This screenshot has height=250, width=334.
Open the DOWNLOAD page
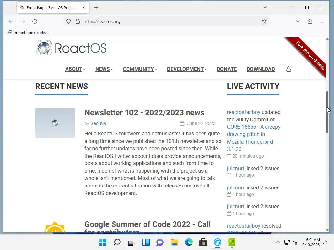[x=261, y=69]
